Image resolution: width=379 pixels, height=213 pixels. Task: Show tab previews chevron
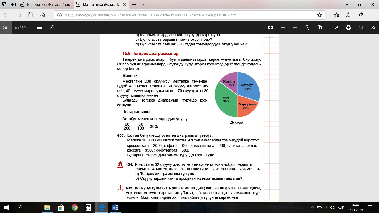[143, 5]
